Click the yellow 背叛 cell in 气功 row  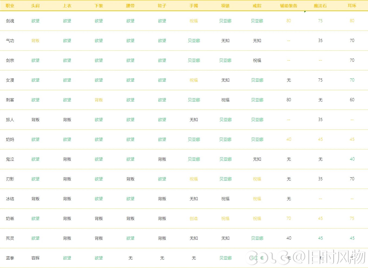[35, 41]
